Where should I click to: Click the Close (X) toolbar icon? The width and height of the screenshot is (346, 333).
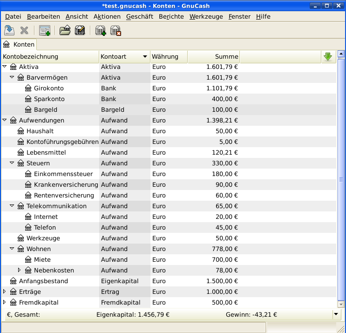(x=24, y=31)
